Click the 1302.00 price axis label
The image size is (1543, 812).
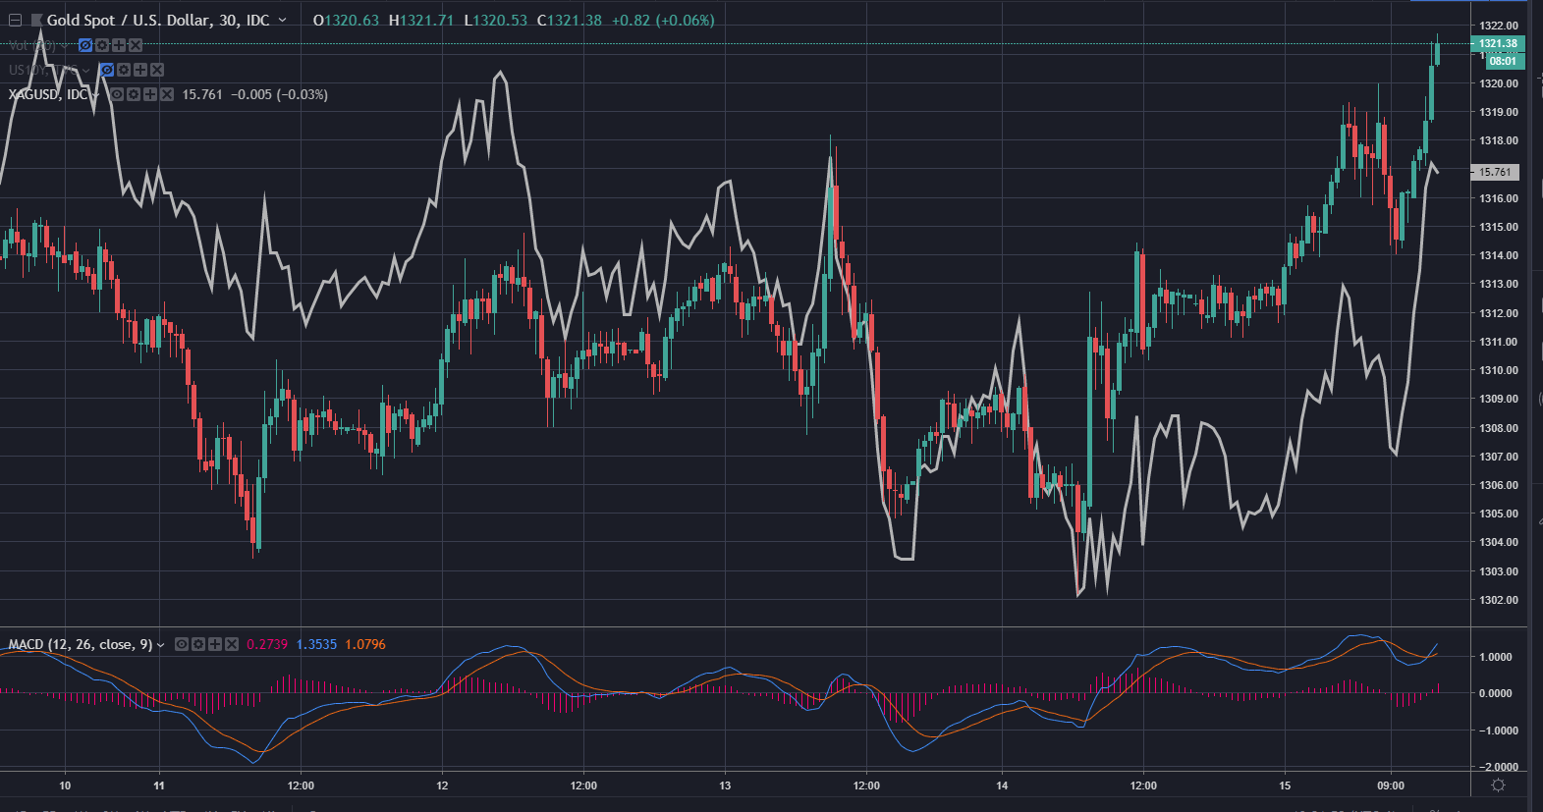pyautogui.click(x=1499, y=600)
